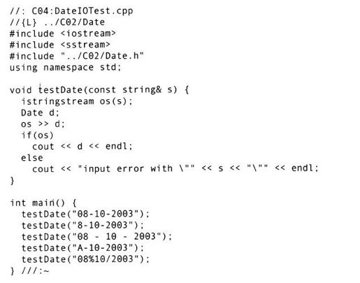Click the //{L} ../C02/Date comment line
Image resolution: width=360 pixels, height=283 pixels.
[57, 22]
